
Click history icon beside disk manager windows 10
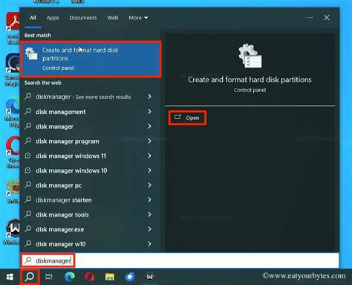[28, 170]
